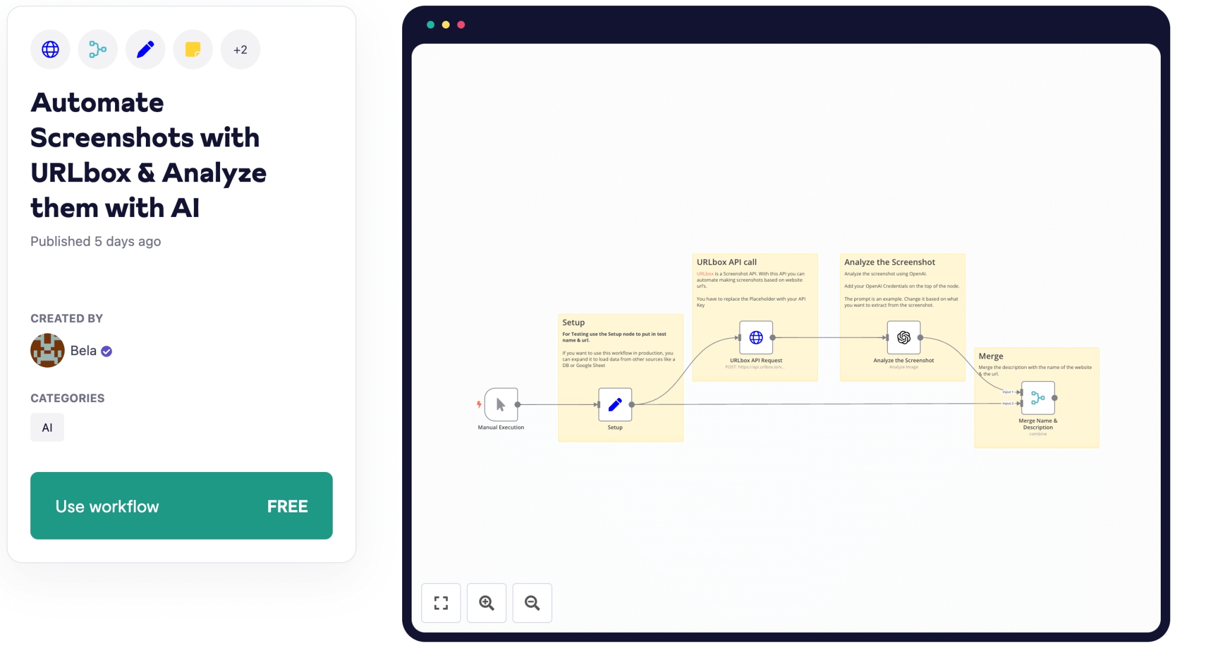Expand the +2 badge to reveal more nodes

pos(240,49)
